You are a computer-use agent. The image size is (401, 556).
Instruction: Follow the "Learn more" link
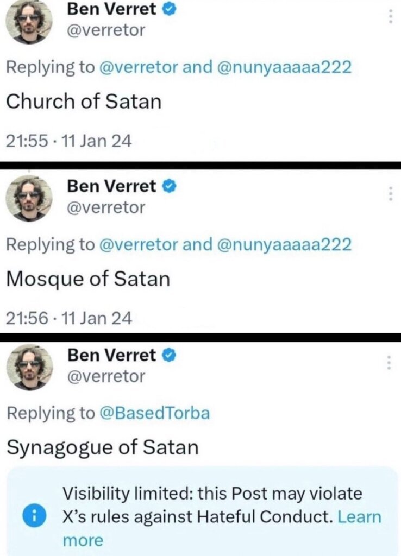(359, 516)
